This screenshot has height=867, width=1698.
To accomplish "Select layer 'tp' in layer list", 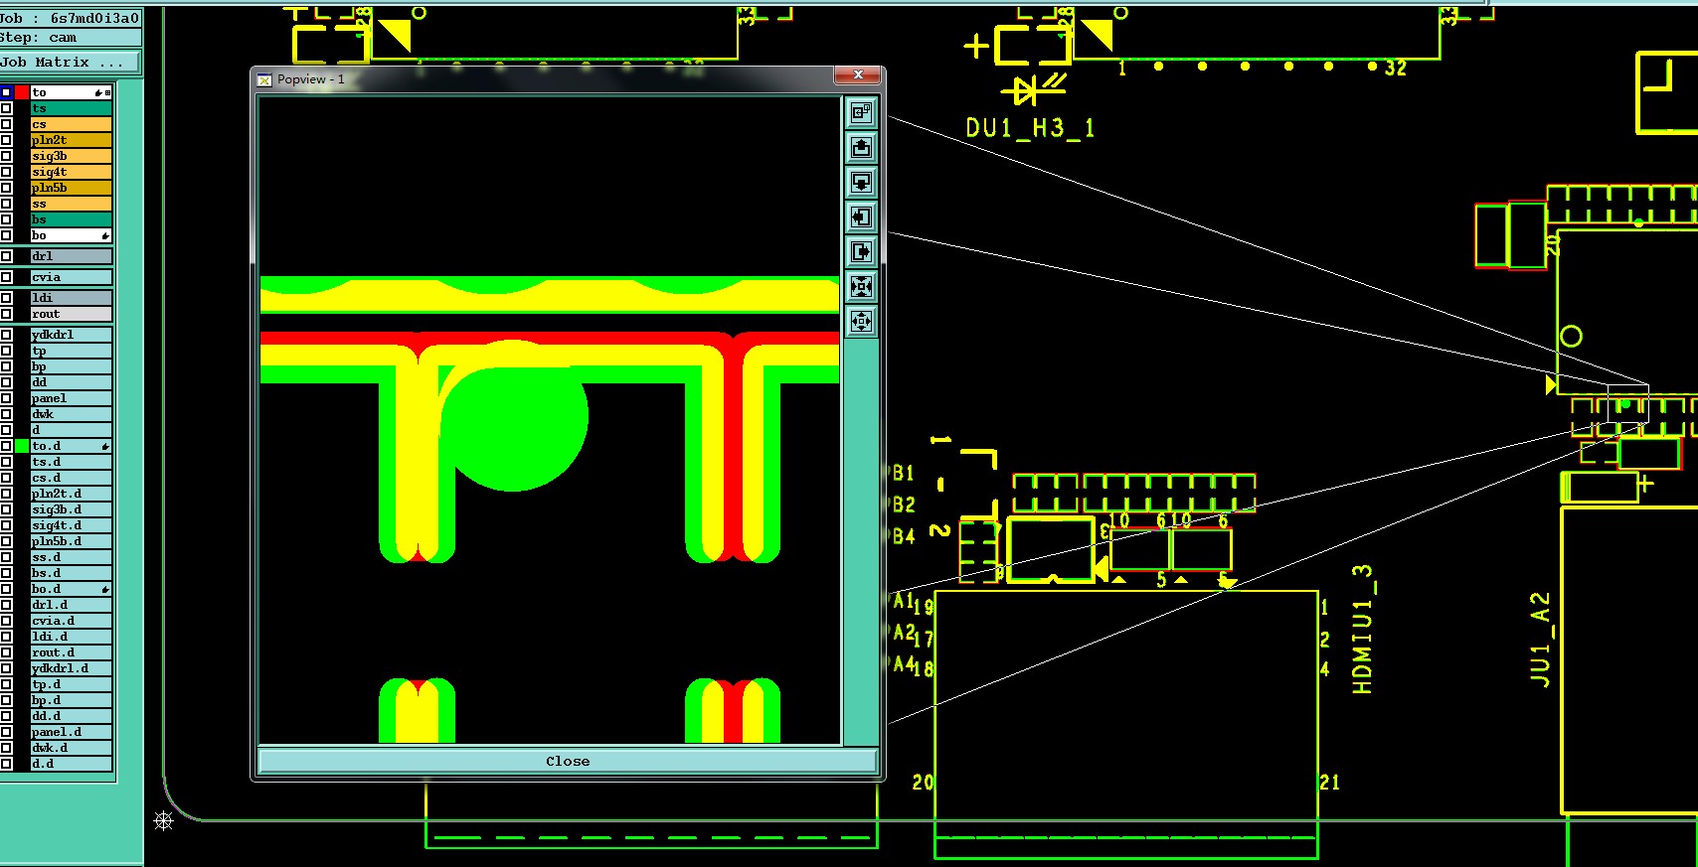I will pos(72,351).
